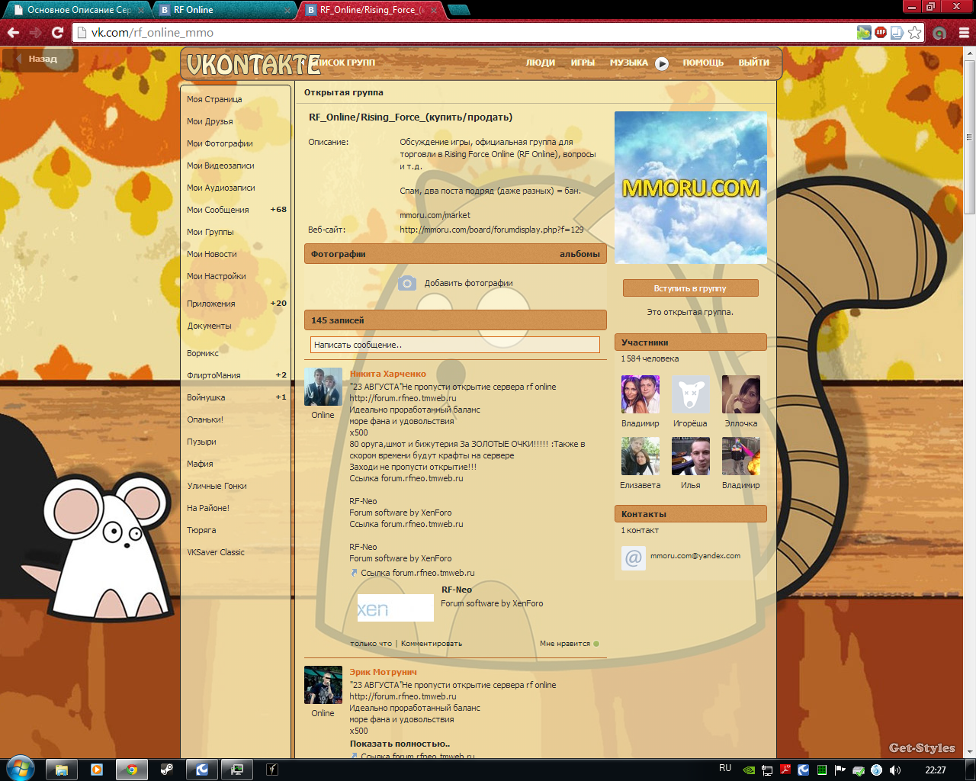Click ВЫЙТИ to log out
The height and width of the screenshot is (781, 976).
tap(753, 63)
